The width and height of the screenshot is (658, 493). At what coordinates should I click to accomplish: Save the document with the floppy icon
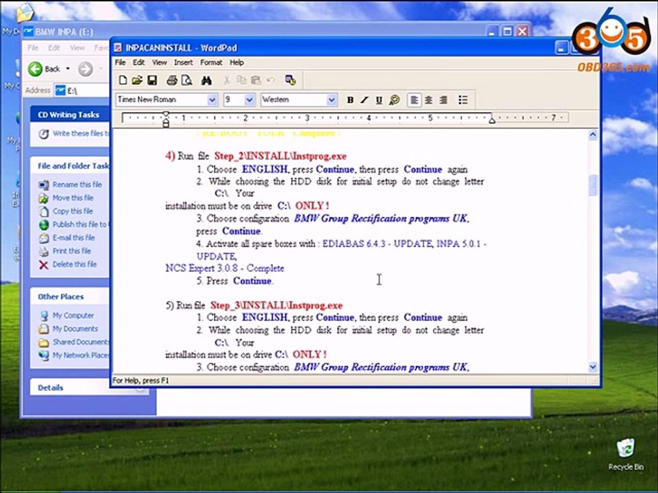pos(151,80)
